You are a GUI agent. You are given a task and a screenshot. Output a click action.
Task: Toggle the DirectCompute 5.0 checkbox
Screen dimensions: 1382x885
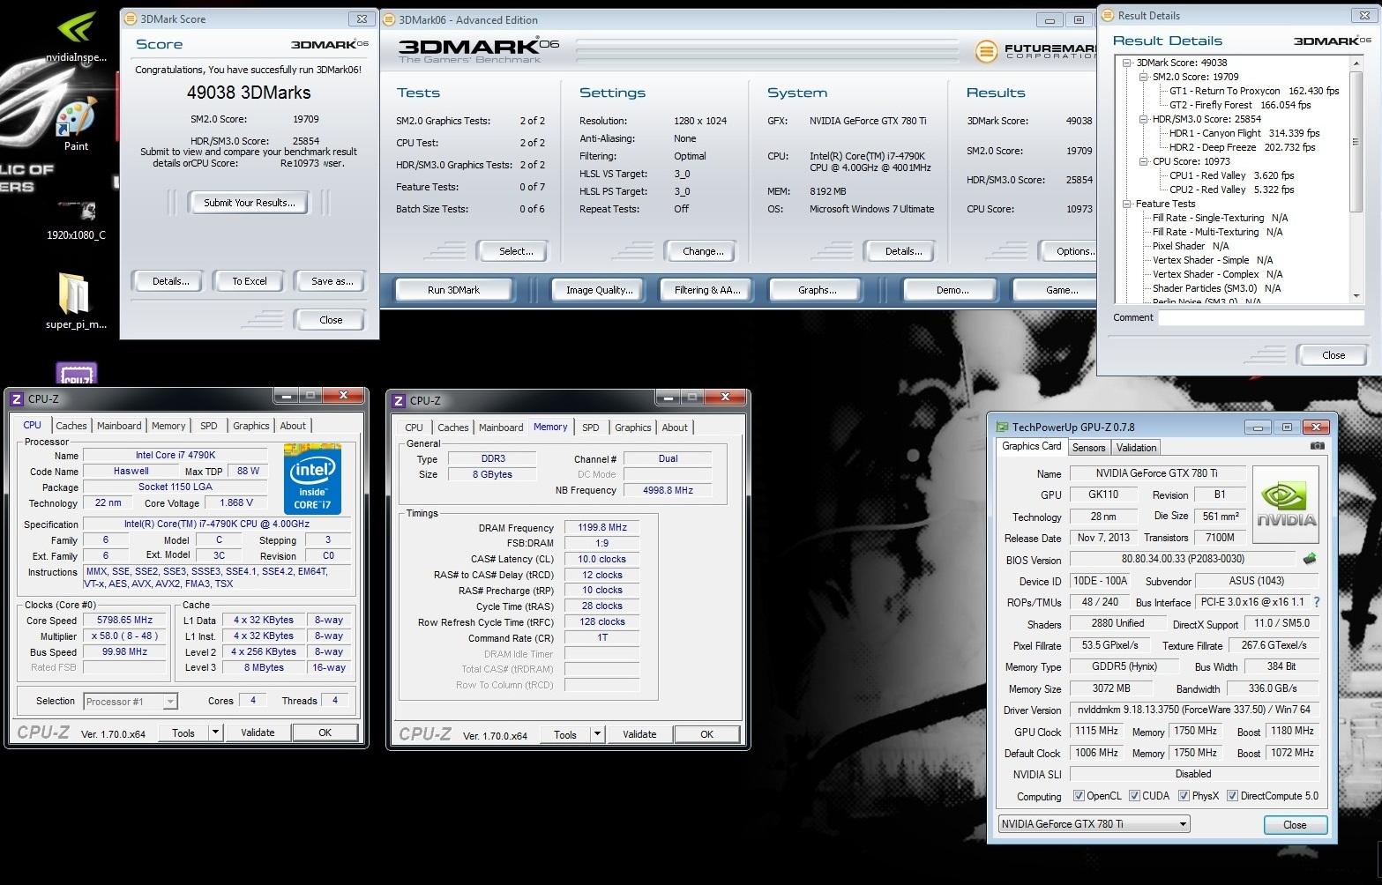[x=1232, y=796]
